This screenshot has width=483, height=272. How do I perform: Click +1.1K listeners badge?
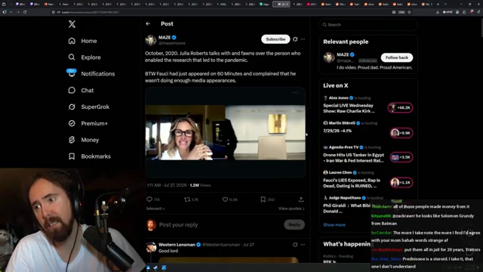(401, 183)
